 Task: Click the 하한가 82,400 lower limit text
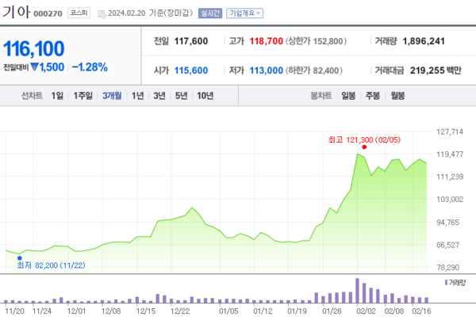point(314,71)
